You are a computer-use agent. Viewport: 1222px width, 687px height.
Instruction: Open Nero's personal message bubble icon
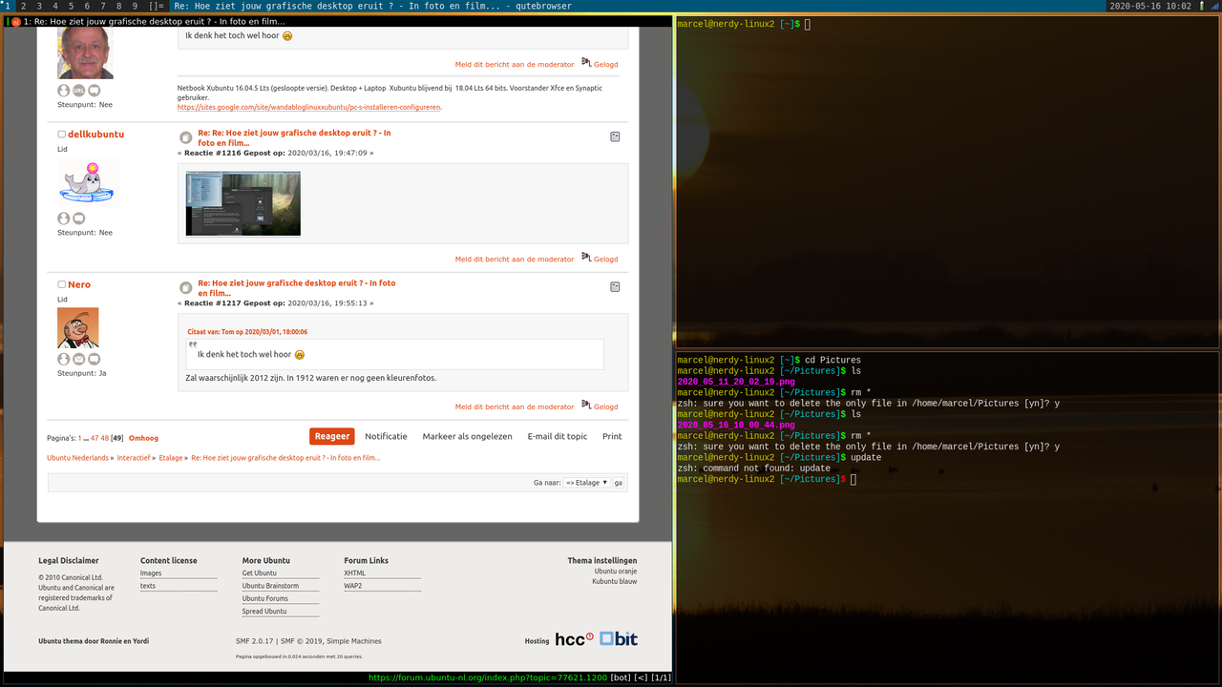point(95,360)
